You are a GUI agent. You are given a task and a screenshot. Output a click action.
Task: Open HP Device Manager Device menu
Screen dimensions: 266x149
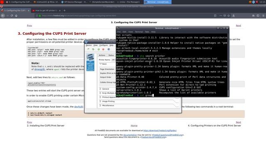click(89, 45)
